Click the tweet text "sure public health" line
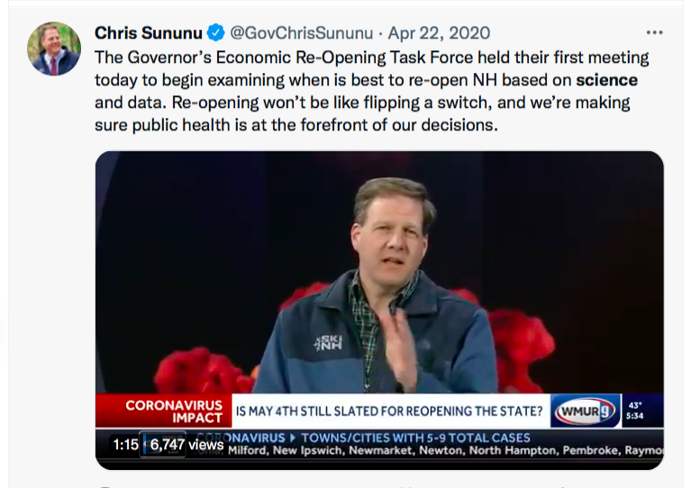The image size is (700, 488). [x=295, y=124]
